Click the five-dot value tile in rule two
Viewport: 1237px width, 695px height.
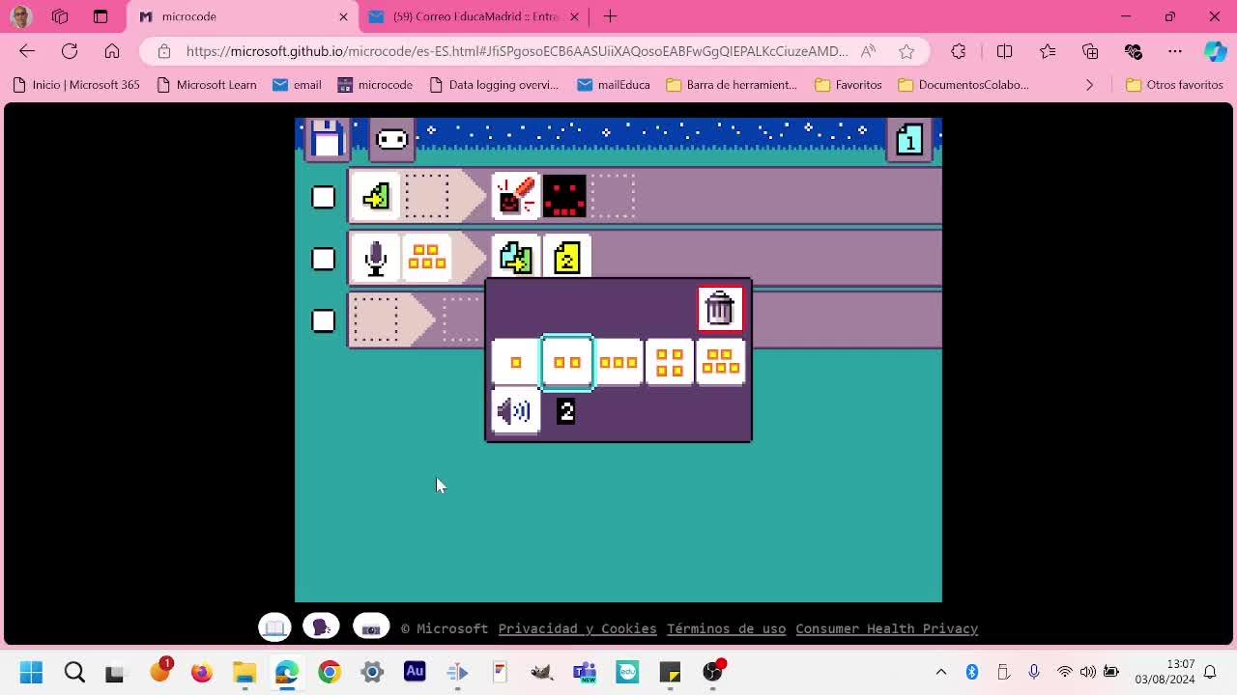[x=427, y=258]
